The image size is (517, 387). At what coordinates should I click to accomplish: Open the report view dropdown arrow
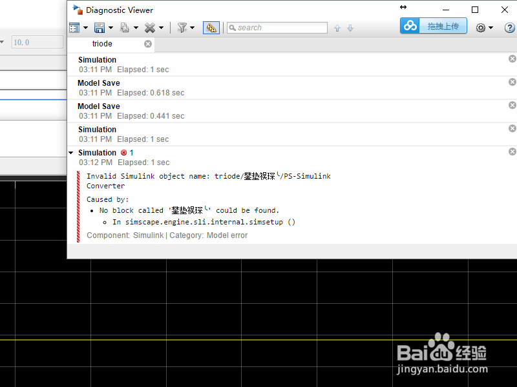pyautogui.click(x=86, y=28)
